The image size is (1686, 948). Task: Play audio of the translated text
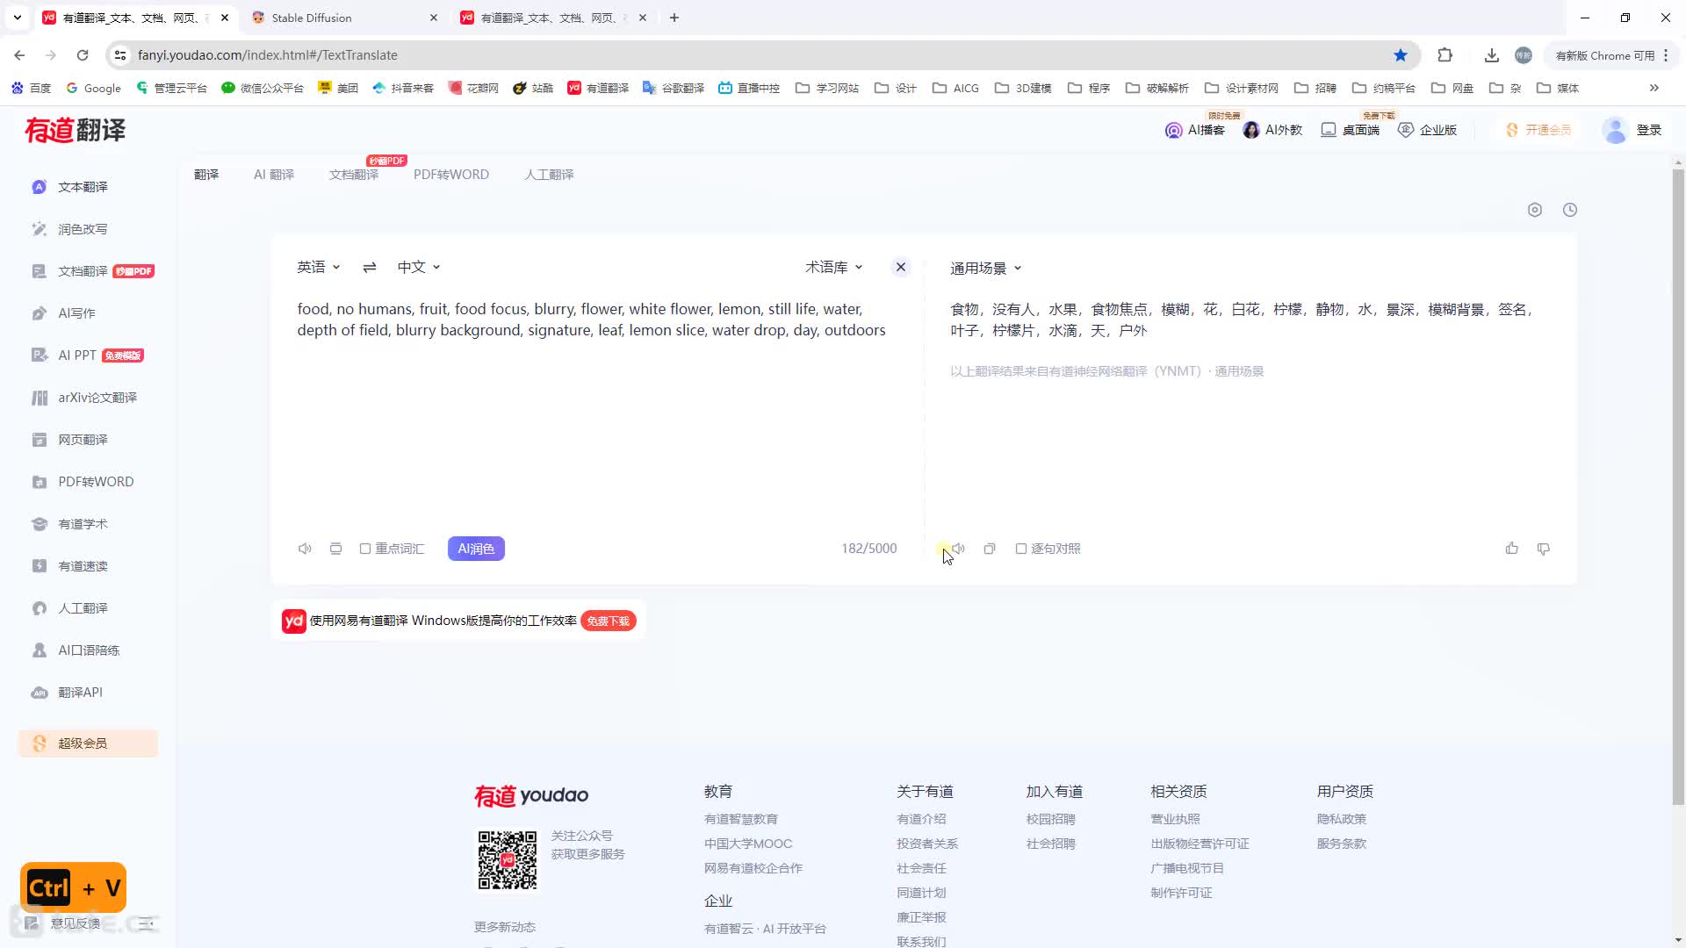958,549
